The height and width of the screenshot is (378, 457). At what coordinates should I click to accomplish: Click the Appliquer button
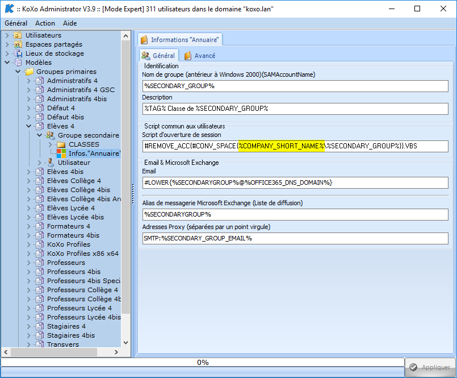tap(430, 367)
